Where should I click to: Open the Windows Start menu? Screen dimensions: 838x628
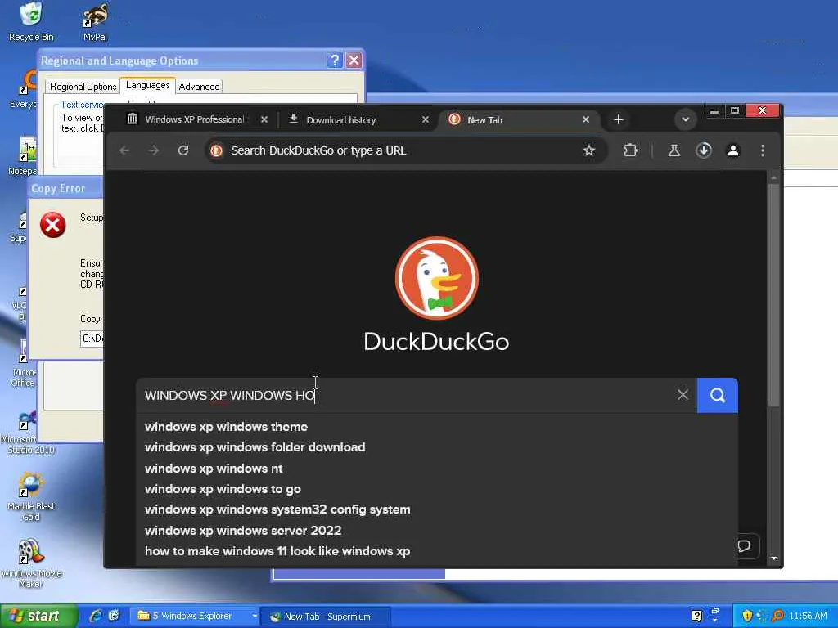click(38, 617)
